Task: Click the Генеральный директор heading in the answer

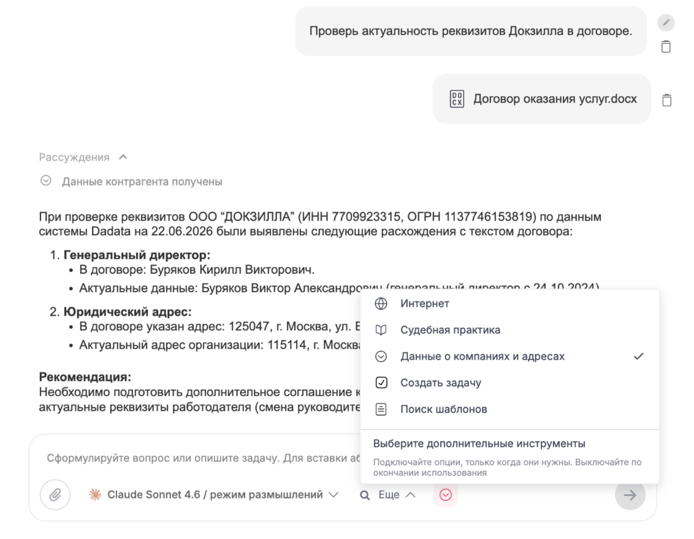Action: 137,255
